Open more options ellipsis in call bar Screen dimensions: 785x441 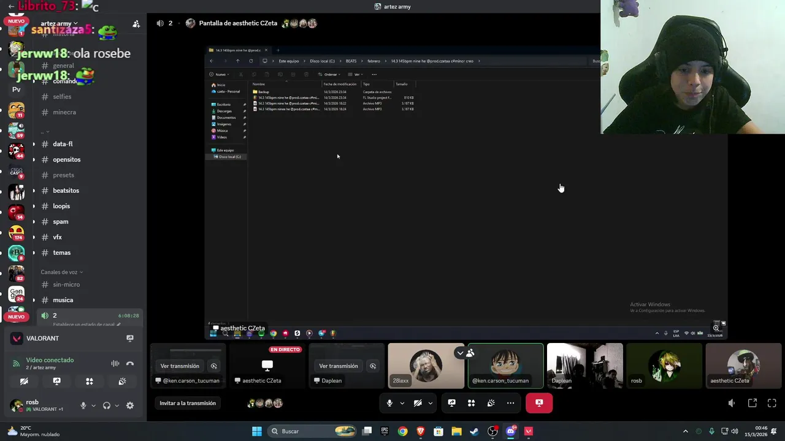(510, 403)
